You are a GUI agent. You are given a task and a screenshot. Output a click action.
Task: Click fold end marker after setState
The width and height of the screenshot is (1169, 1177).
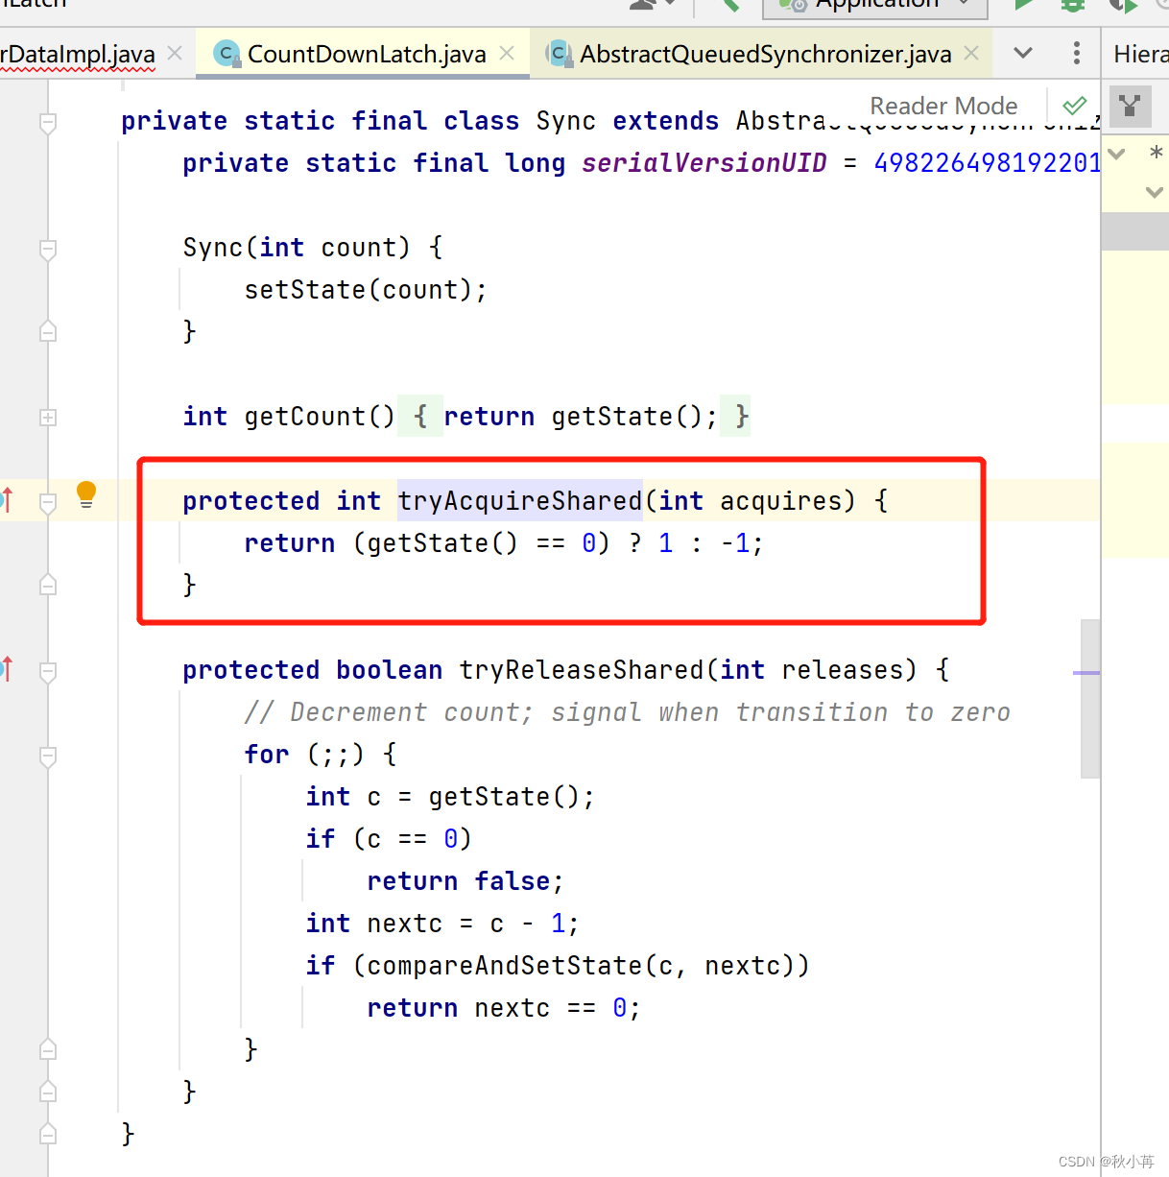tap(48, 331)
